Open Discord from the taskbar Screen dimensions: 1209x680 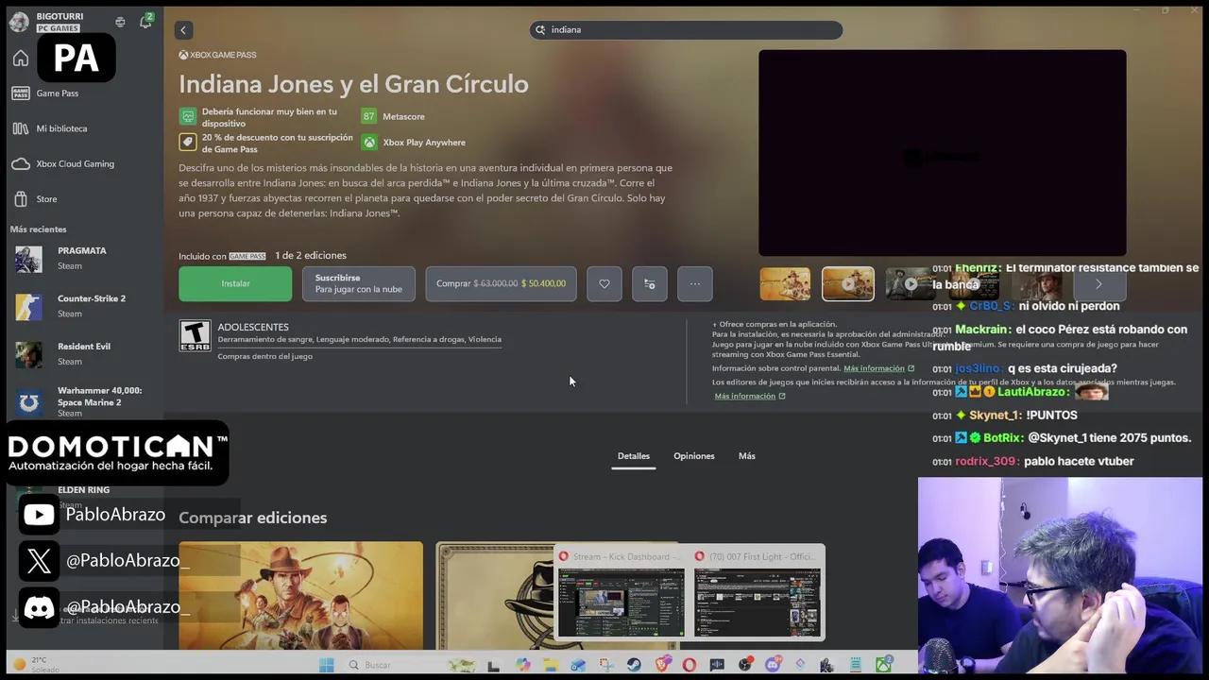coord(773,665)
